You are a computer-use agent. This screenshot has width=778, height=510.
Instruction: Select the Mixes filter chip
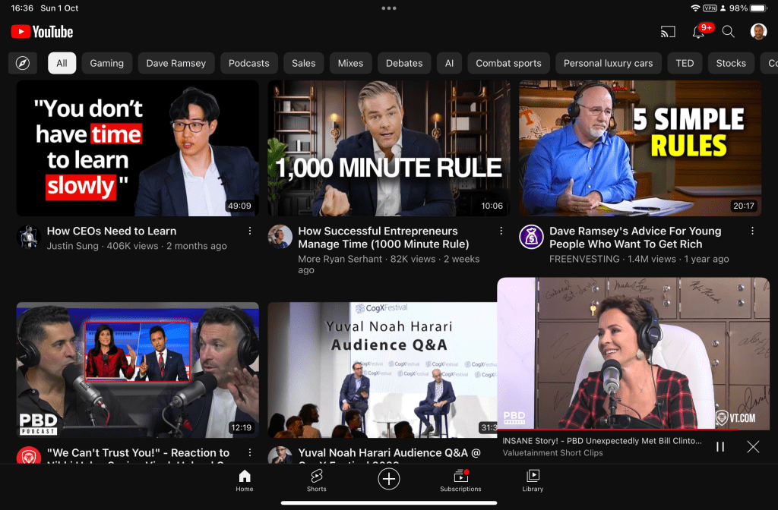click(351, 64)
